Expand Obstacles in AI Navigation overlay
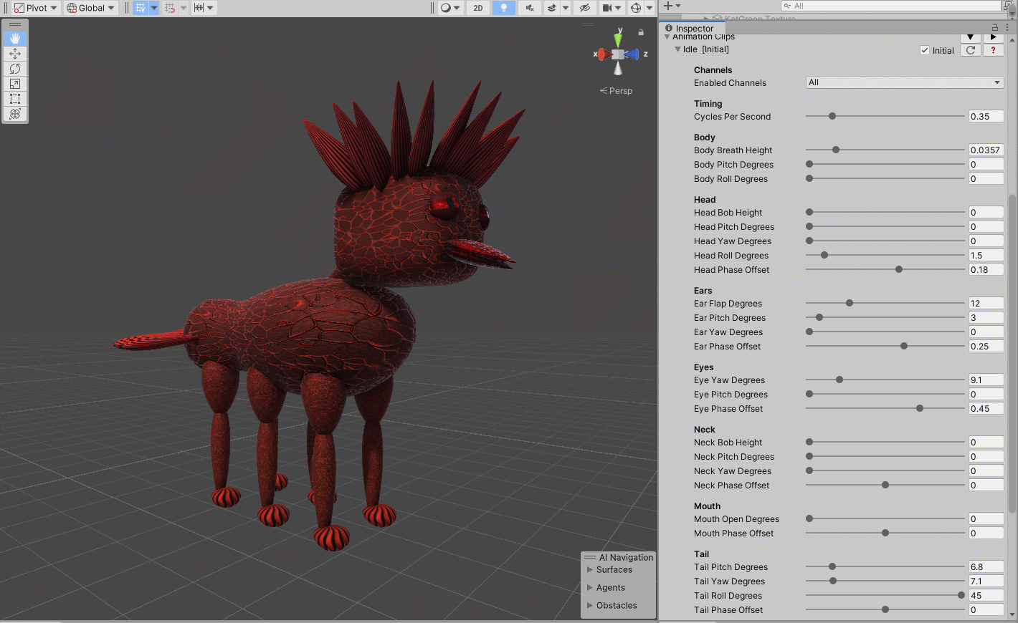1018x623 pixels. pyautogui.click(x=590, y=606)
